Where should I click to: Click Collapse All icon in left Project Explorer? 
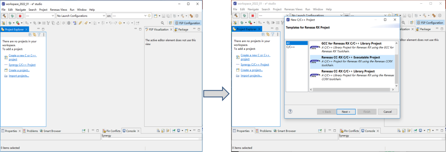tap(30, 35)
